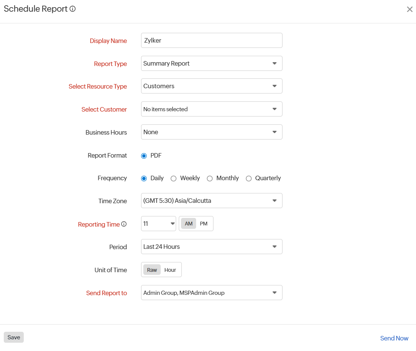416x351 pixels.
Task: Click the Display Name field containing Zylker
Action: (211, 40)
